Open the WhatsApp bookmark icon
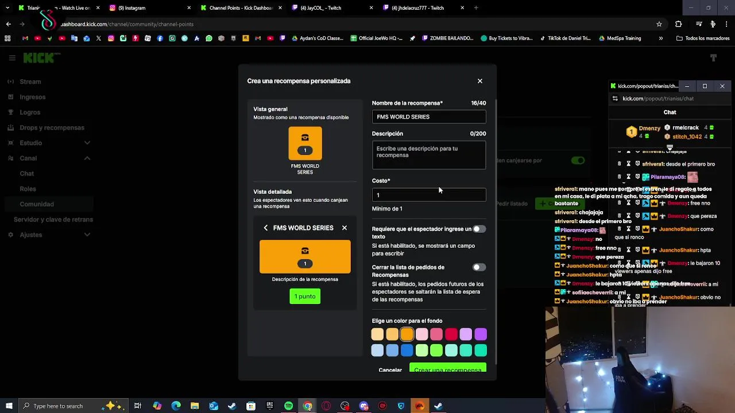Image resolution: width=735 pixels, height=413 pixels. coord(209,38)
